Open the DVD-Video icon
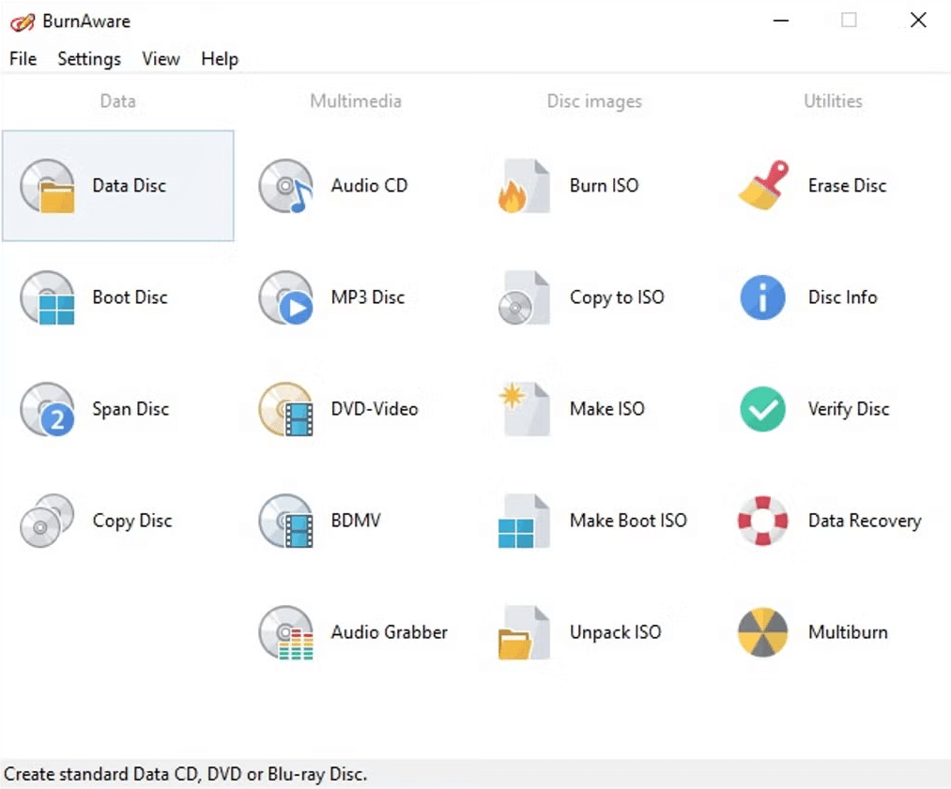Viewport: 951px width, 789px height. point(285,409)
